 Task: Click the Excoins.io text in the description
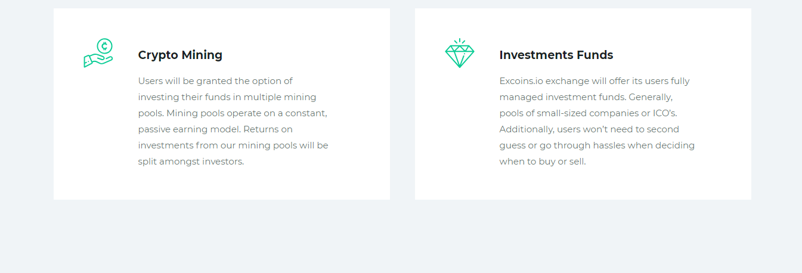pos(521,81)
